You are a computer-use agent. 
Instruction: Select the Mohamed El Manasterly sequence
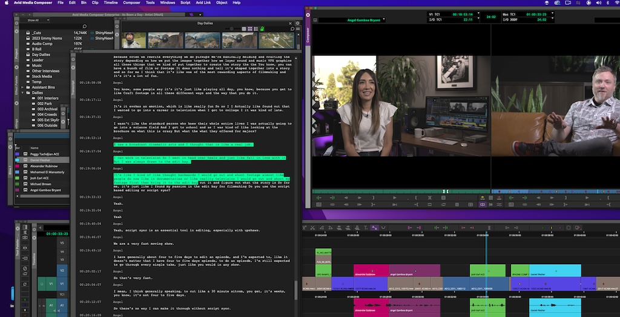[47, 172]
